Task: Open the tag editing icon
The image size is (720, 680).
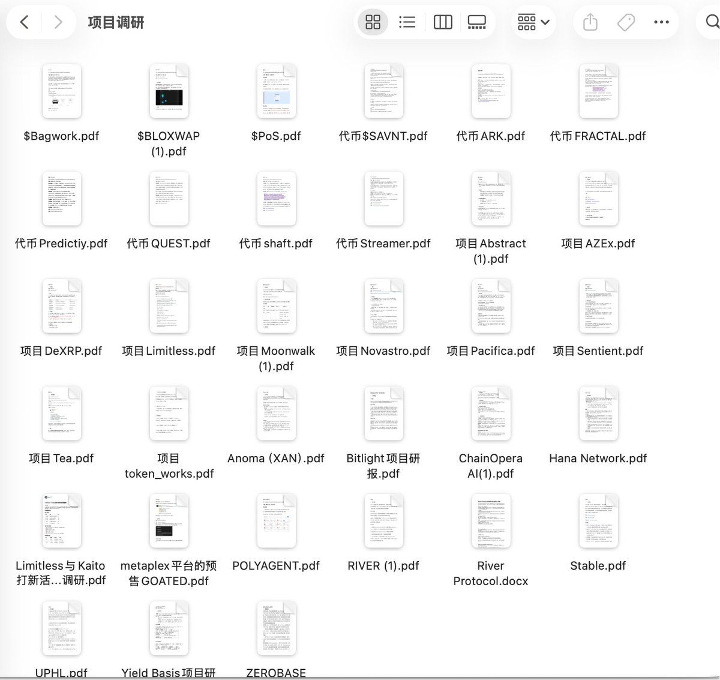Action: tap(626, 22)
